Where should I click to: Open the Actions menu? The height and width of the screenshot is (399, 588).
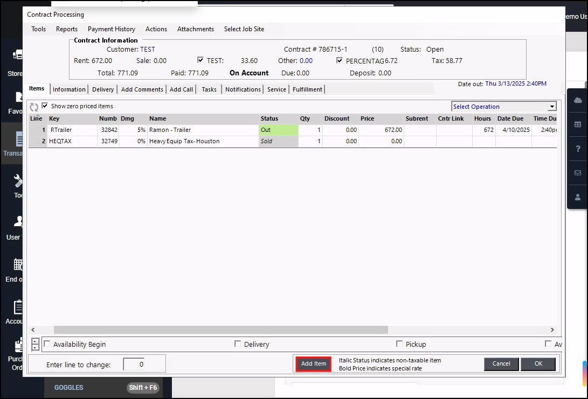pyautogui.click(x=156, y=29)
